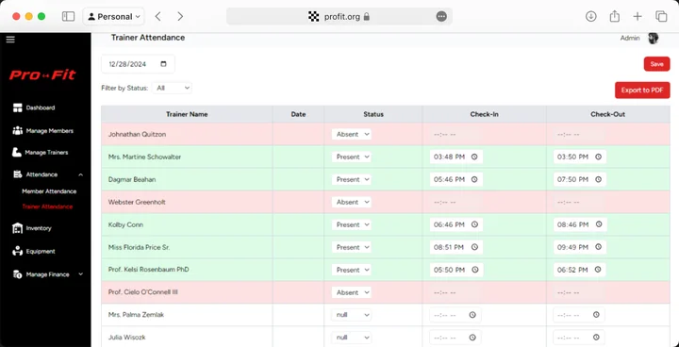679x347 pixels.
Task: Go back with Safari back arrow
Action: (x=158, y=16)
